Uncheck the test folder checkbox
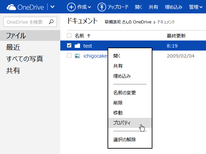The width and height of the screenshot is (206, 154). coord(69,46)
